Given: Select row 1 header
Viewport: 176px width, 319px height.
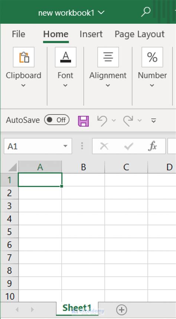Looking at the screenshot, I should [9, 180].
